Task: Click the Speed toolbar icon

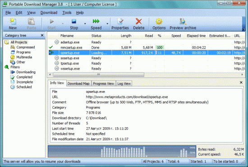Action: pos(96,21)
